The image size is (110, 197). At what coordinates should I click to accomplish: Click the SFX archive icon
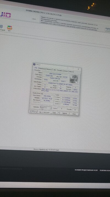[10, 27]
